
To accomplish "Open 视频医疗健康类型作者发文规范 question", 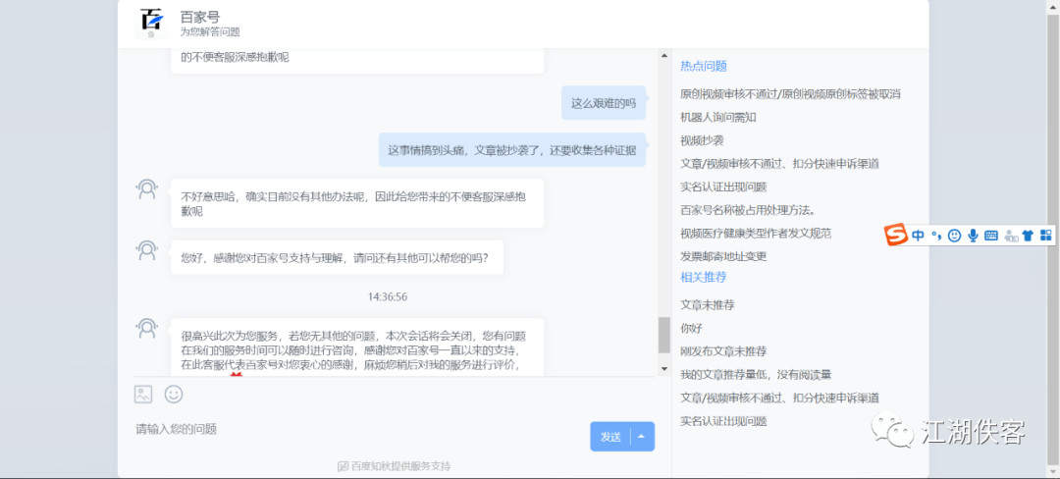I will (756, 233).
